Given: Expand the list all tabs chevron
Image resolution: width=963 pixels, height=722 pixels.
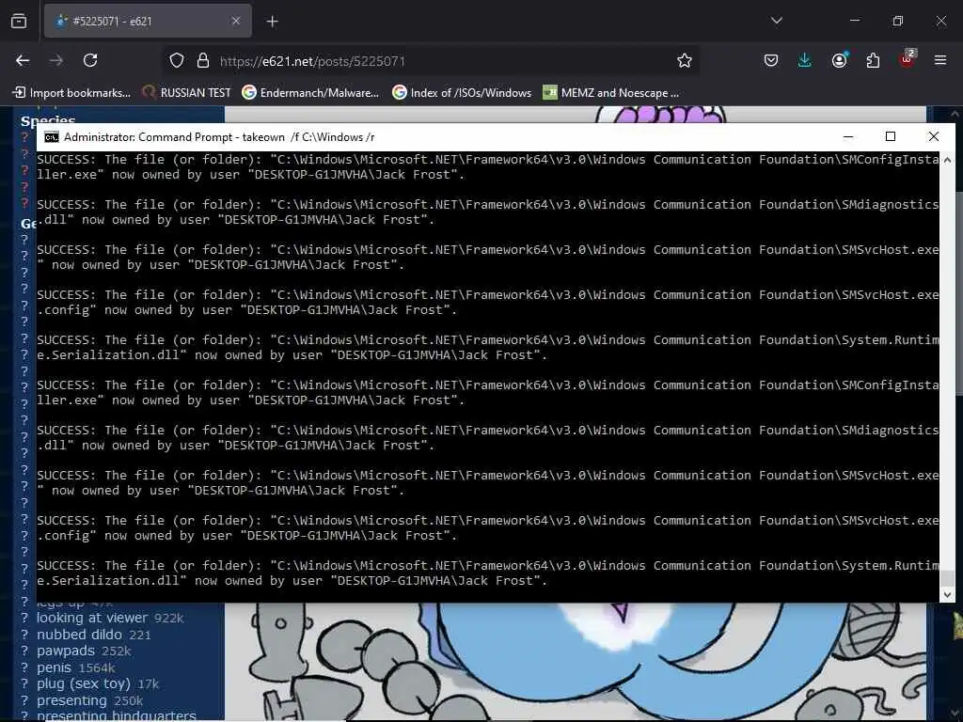Looking at the screenshot, I should pos(777,21).
